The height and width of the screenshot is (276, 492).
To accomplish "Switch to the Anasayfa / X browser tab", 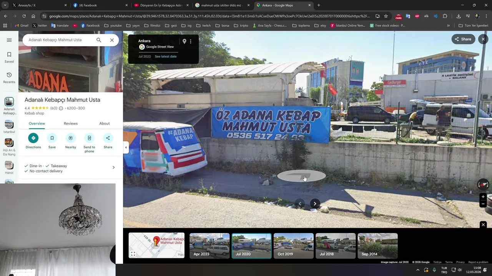I will pyautogui.click(x=40, y=5).
